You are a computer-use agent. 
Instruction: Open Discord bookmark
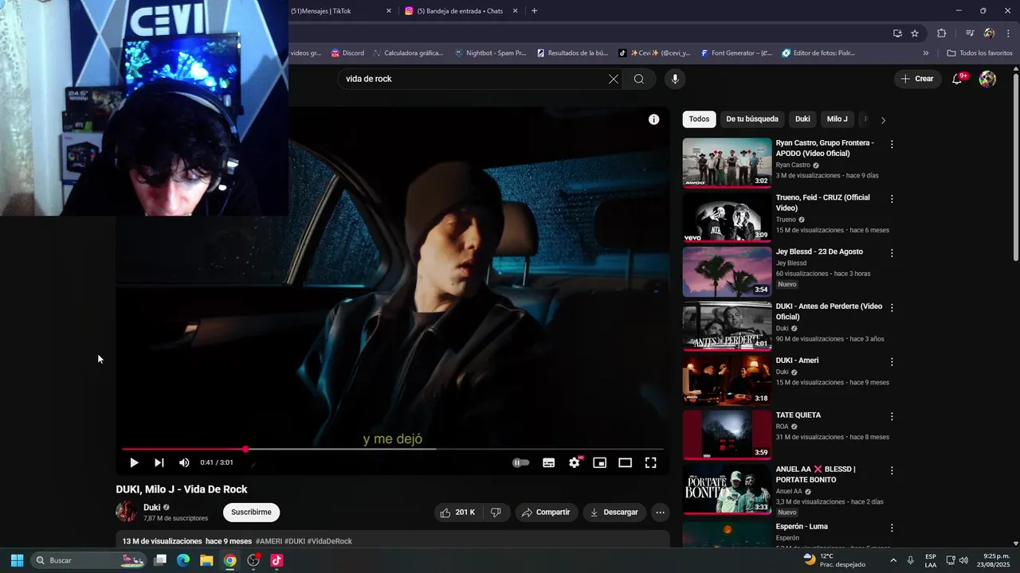(347, 53)
